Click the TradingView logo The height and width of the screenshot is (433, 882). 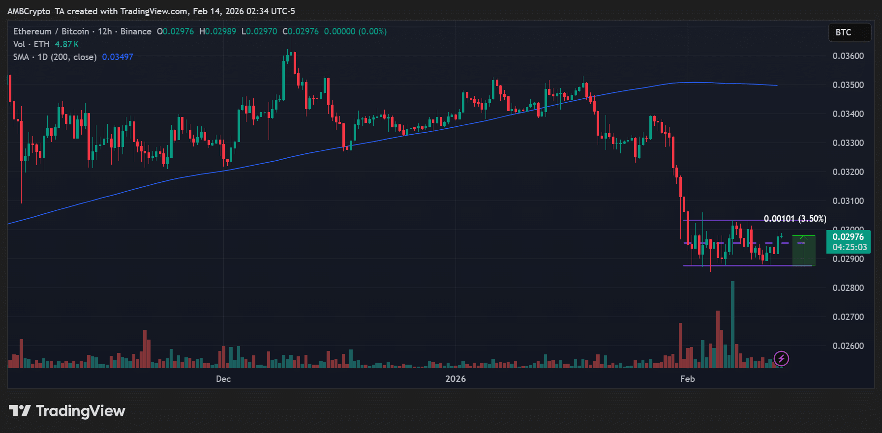[x=67, y=411]
